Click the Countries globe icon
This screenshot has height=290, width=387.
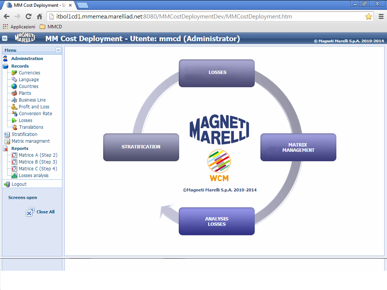pyautogui.click(x=14, y=86)
